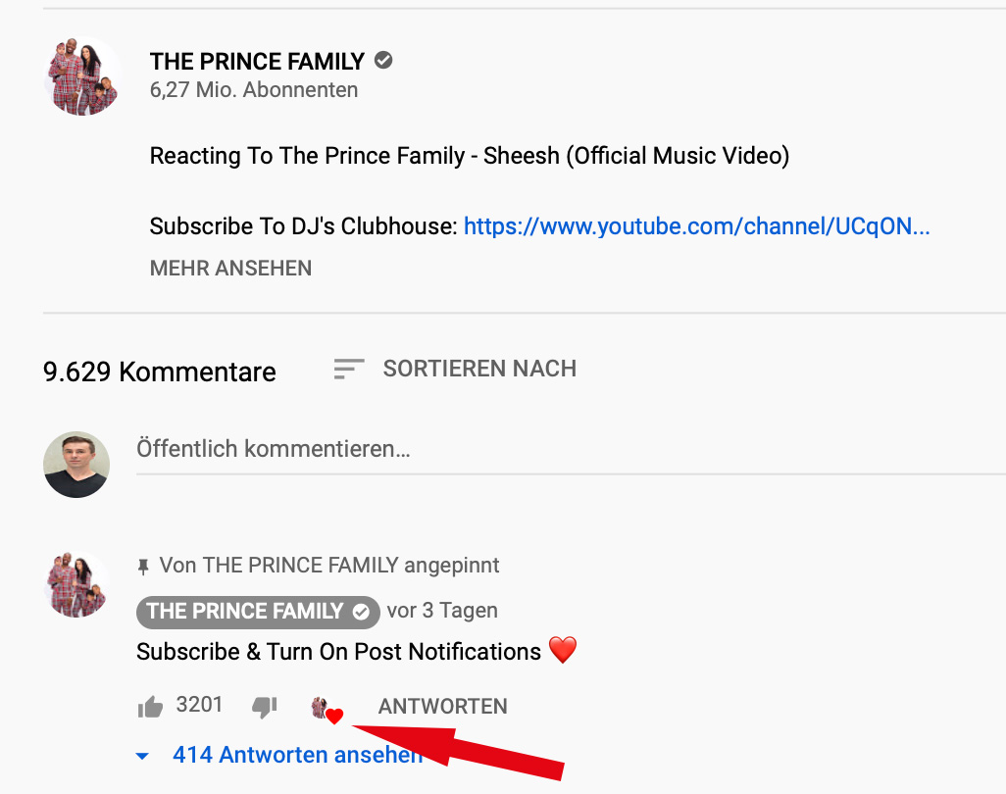Click the 9.629 Kommentare heading

pos(160,372)
